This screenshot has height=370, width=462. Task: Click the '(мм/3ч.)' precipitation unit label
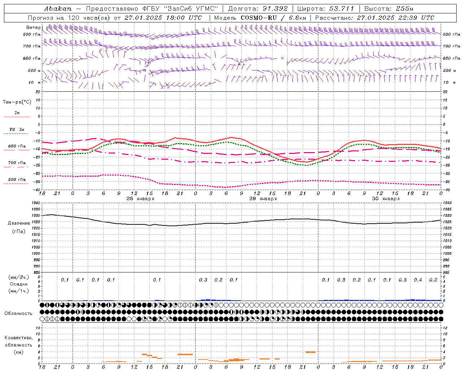tap(19, 277)
